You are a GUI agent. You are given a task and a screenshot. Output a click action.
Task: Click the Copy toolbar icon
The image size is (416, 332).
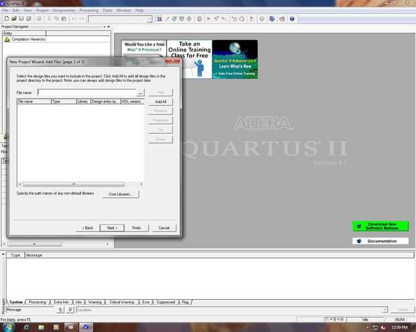pyautogui.click(x=56, y=19)
